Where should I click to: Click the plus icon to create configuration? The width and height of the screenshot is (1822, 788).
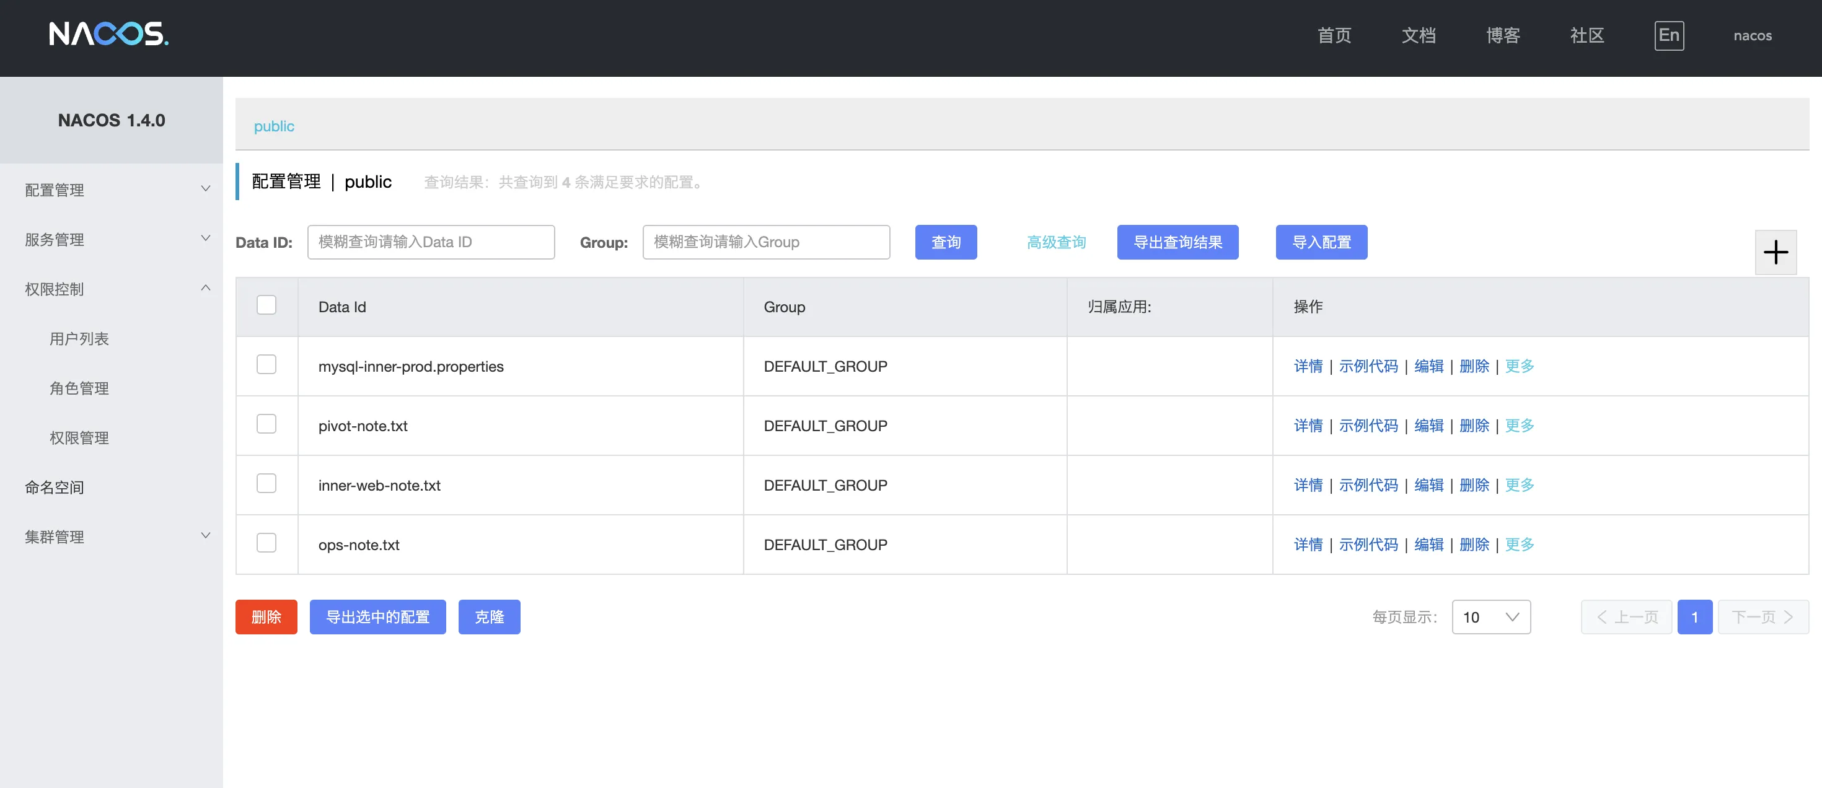coord(1776,252)
